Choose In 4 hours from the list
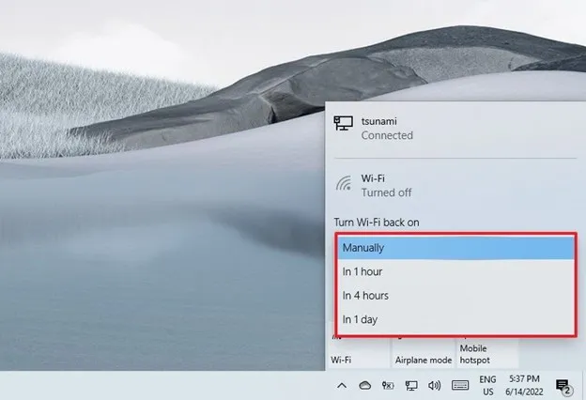 pos(455,295)
